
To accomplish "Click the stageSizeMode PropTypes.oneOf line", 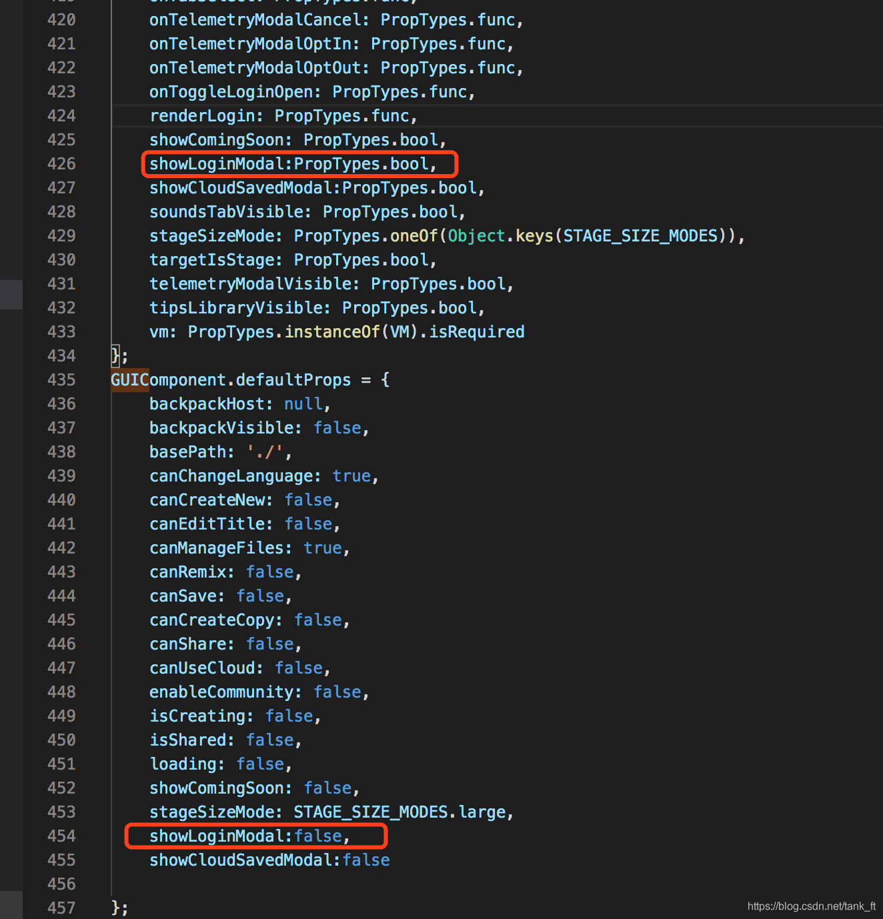I will click(447, 236).
